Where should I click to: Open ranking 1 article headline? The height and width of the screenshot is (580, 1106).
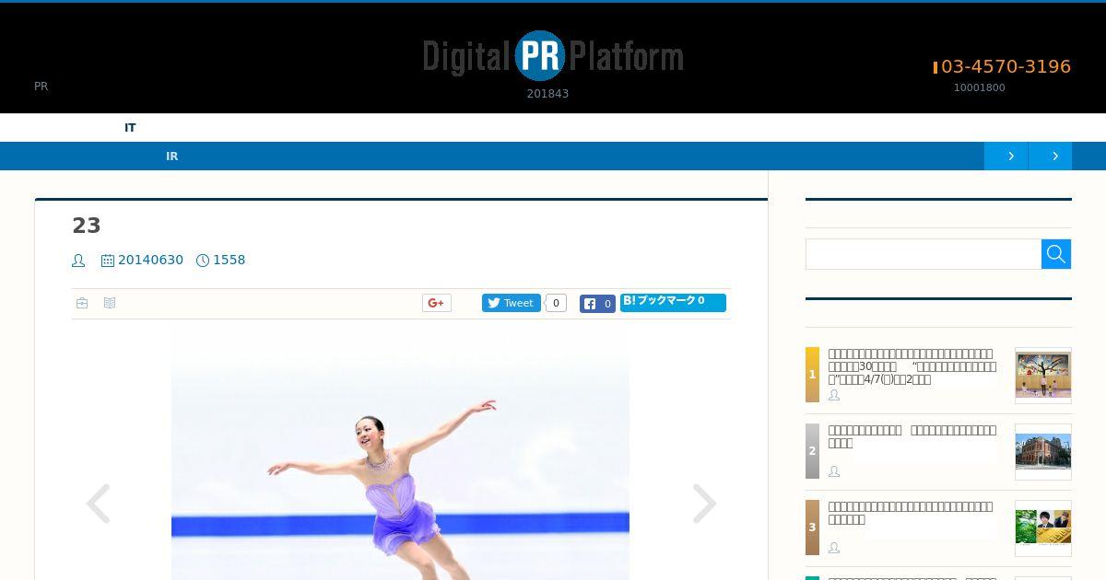(x=912, y=366)
